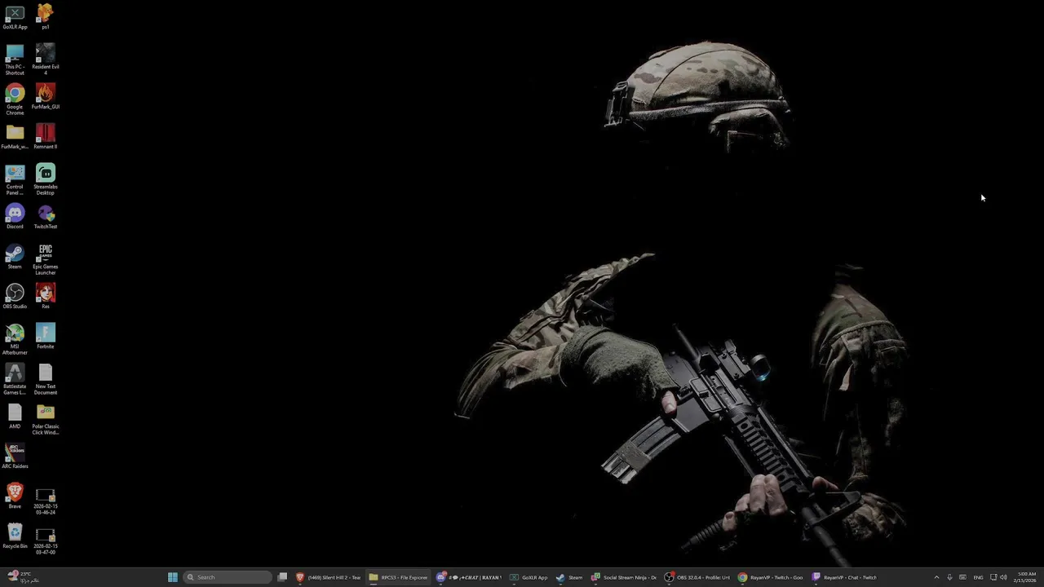Launch Remnant II desktop icon
The height and width of the screenshot is (587, 1044).
pyautogui.click(x=46, y=137)
